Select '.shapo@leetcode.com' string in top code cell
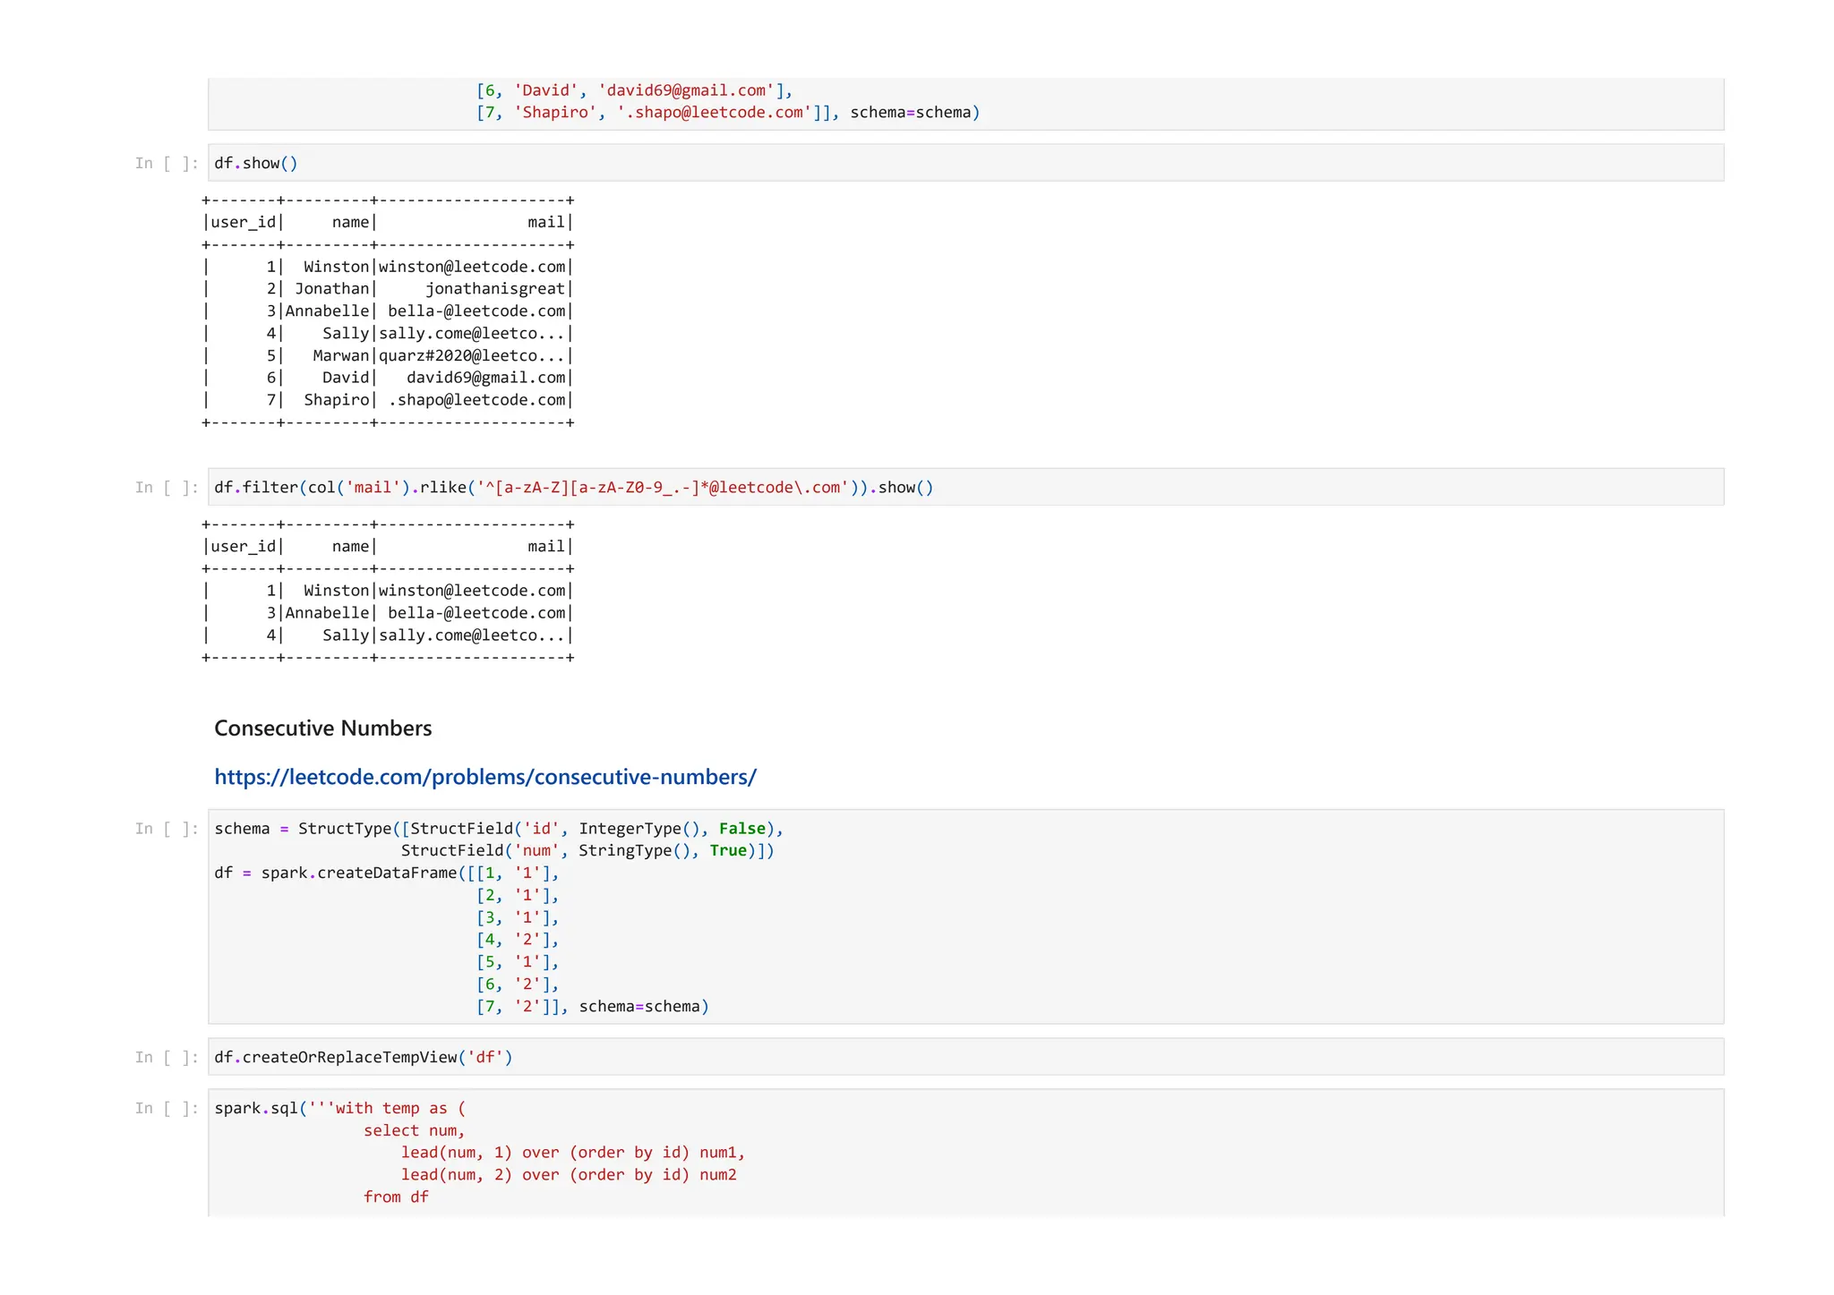The image size is (1834, 1295). click(714, 113)
